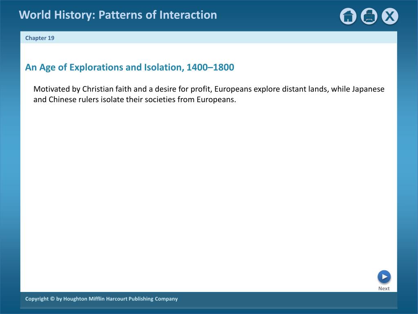Screen dimensions: 418x314
Task: Click the paragraph starting 'Motivated by Christian faith'
Action: 209,94
